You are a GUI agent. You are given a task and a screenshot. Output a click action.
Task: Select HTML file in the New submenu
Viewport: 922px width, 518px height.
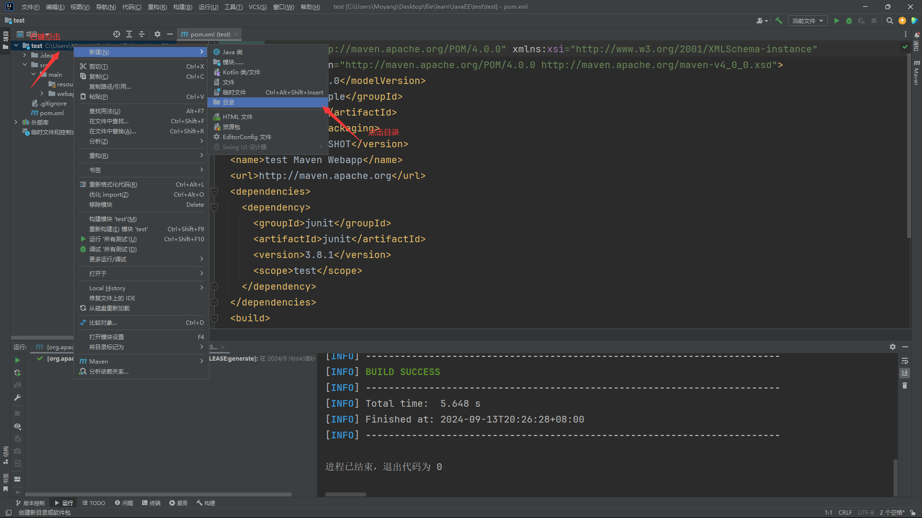[x=267, y=117]
